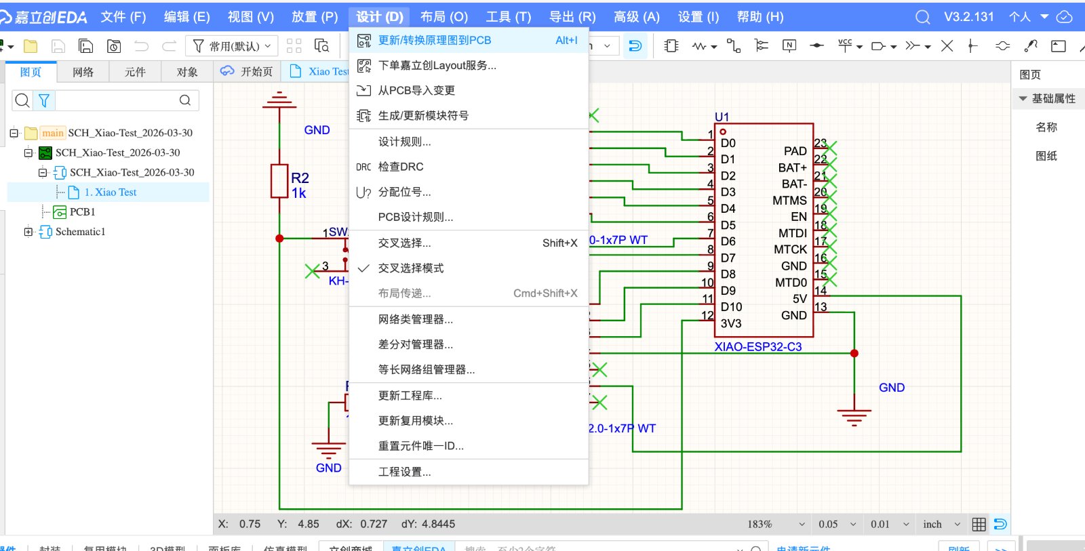This screenshot has width=1085, height=551.
Task: Open the Export (R) menu
Action: tap(572, 17)
